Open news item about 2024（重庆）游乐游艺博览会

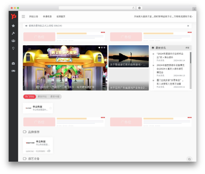click(x=171, y=69)
